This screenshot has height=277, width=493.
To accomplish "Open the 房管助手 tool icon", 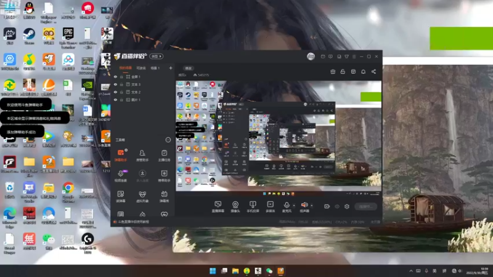I will coord(142,156).
